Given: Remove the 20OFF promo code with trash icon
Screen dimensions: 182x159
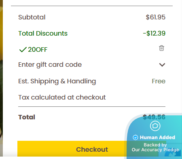Looking at the screenshot, I should pyautogui.click(x=161, y=48).
